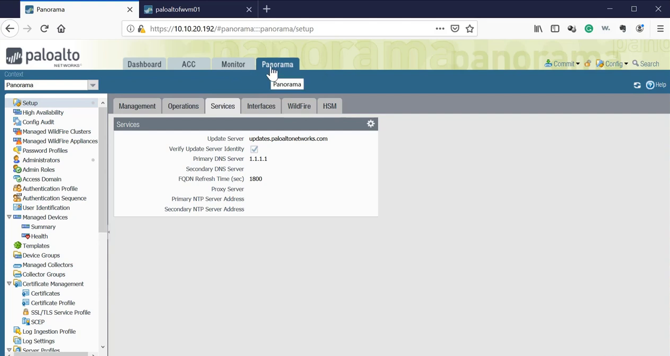Bookmark this page with the star
Screen dimensions: 670x356
click(x=470, y=29)
